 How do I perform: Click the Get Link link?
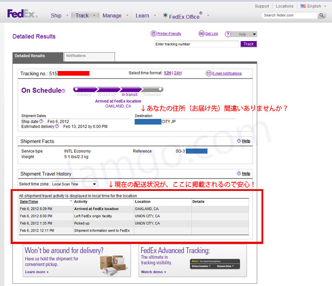click(x=212, y=34)
